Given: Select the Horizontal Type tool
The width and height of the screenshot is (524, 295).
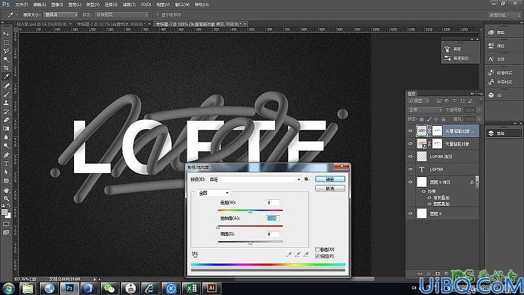Looking at the screenshot, I should click(6, 163).
